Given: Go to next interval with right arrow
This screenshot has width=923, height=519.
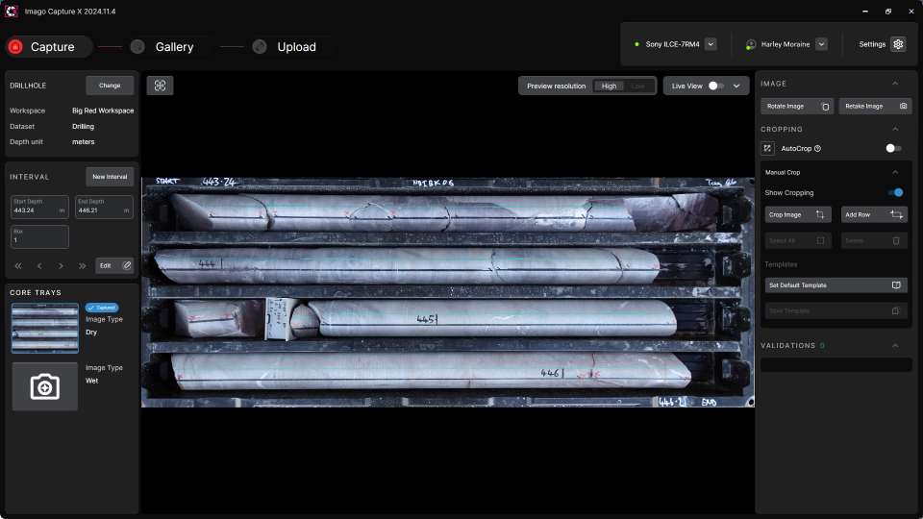Looking at the screenshot, I should tap(61, 265).
